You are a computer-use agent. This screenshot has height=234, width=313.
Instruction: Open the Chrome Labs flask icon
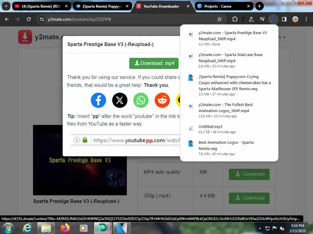(251, 19)
